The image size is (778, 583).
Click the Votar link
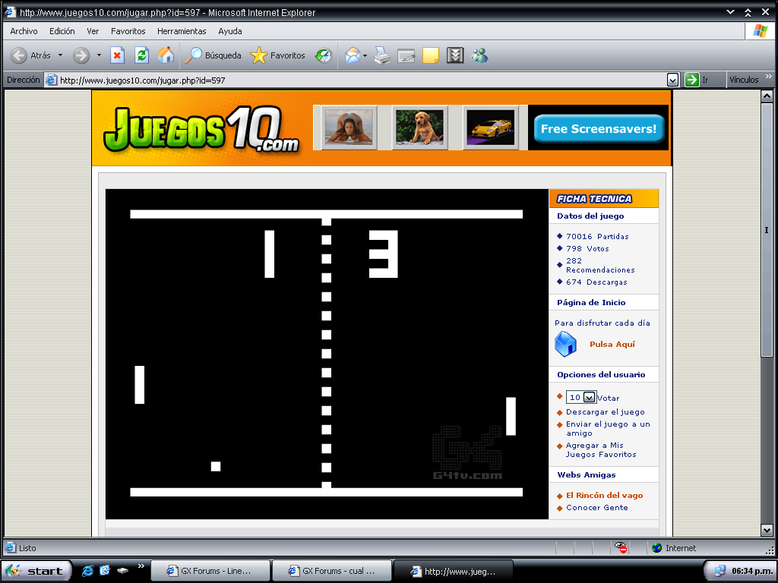609,398
